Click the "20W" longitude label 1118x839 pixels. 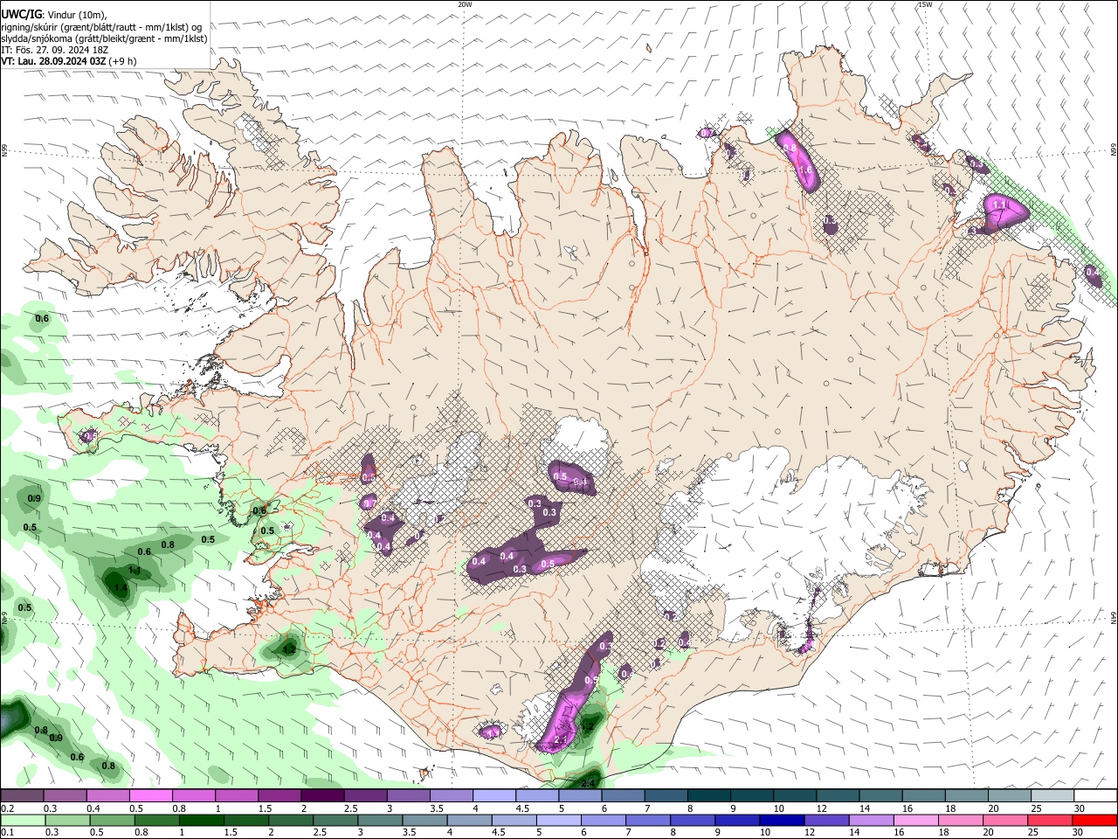pos(465,4)
